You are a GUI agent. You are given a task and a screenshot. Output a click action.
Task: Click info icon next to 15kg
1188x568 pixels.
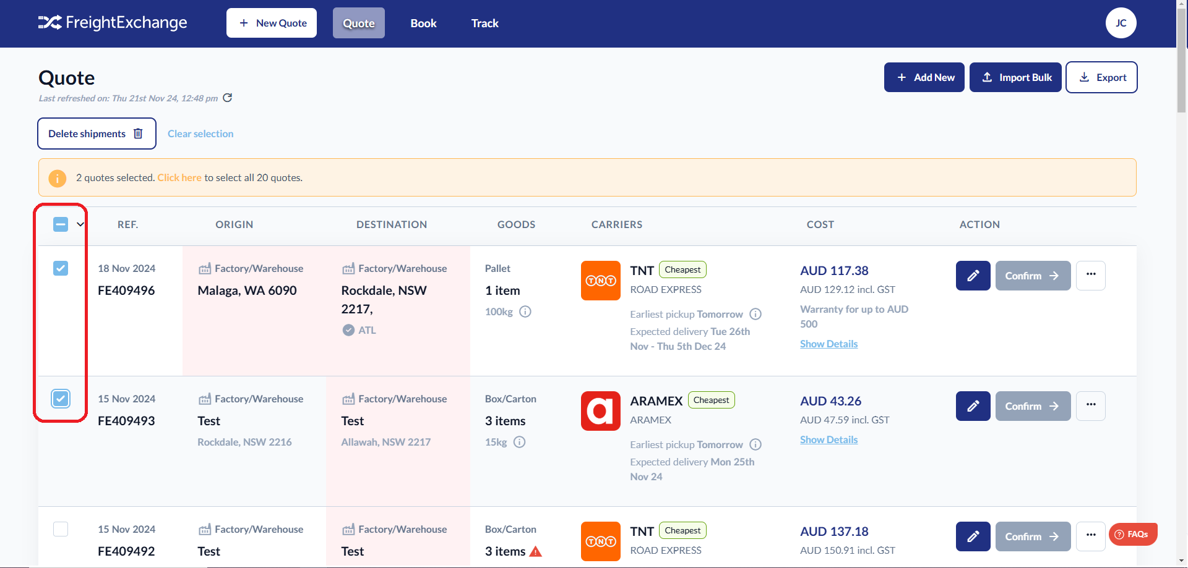pos(520,442)
